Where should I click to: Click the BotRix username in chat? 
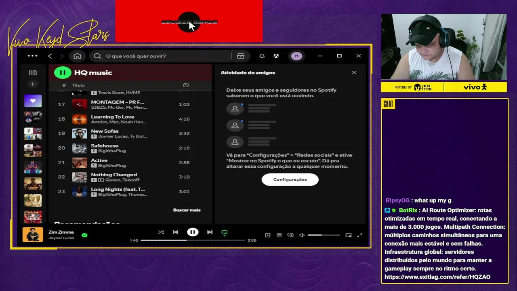[x=408, y=210]
